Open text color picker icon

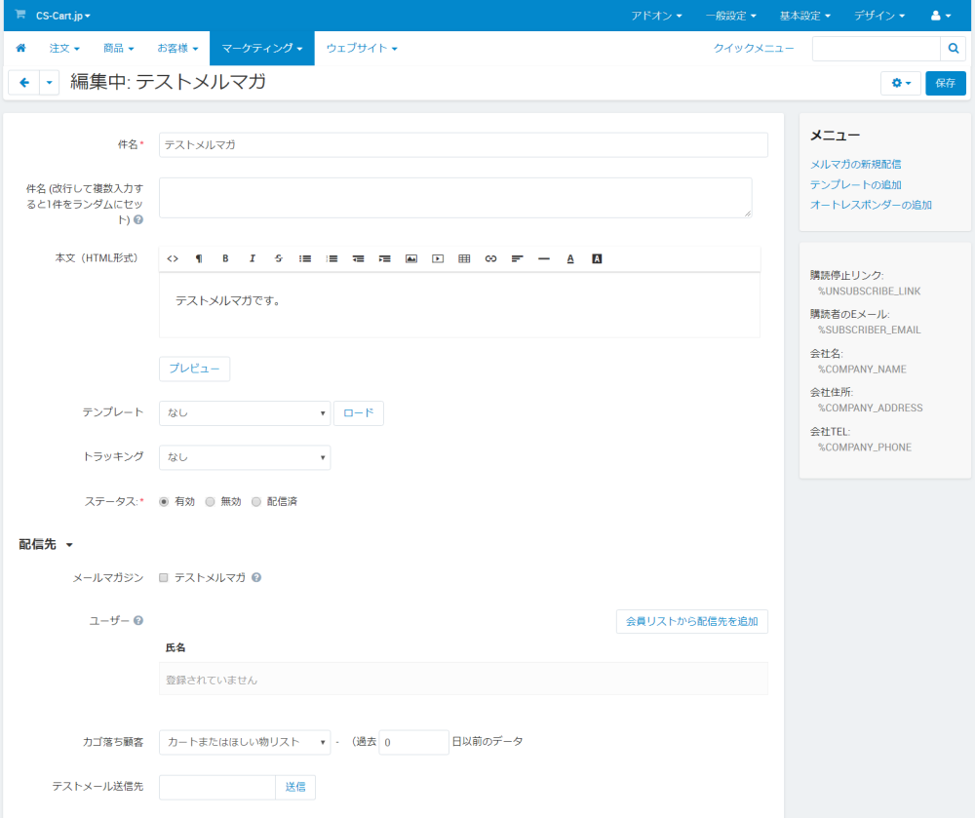click(570, 258)
